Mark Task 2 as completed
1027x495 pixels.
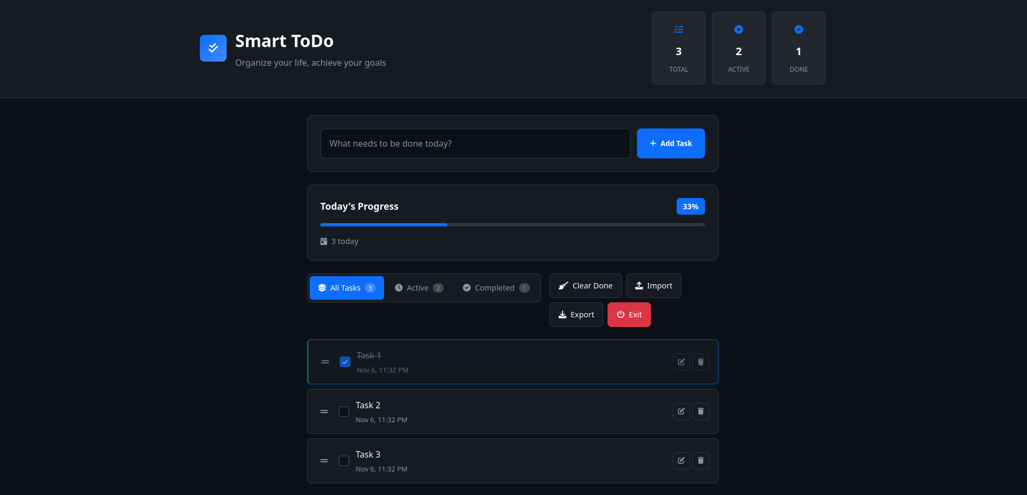(x=344, y=412)
